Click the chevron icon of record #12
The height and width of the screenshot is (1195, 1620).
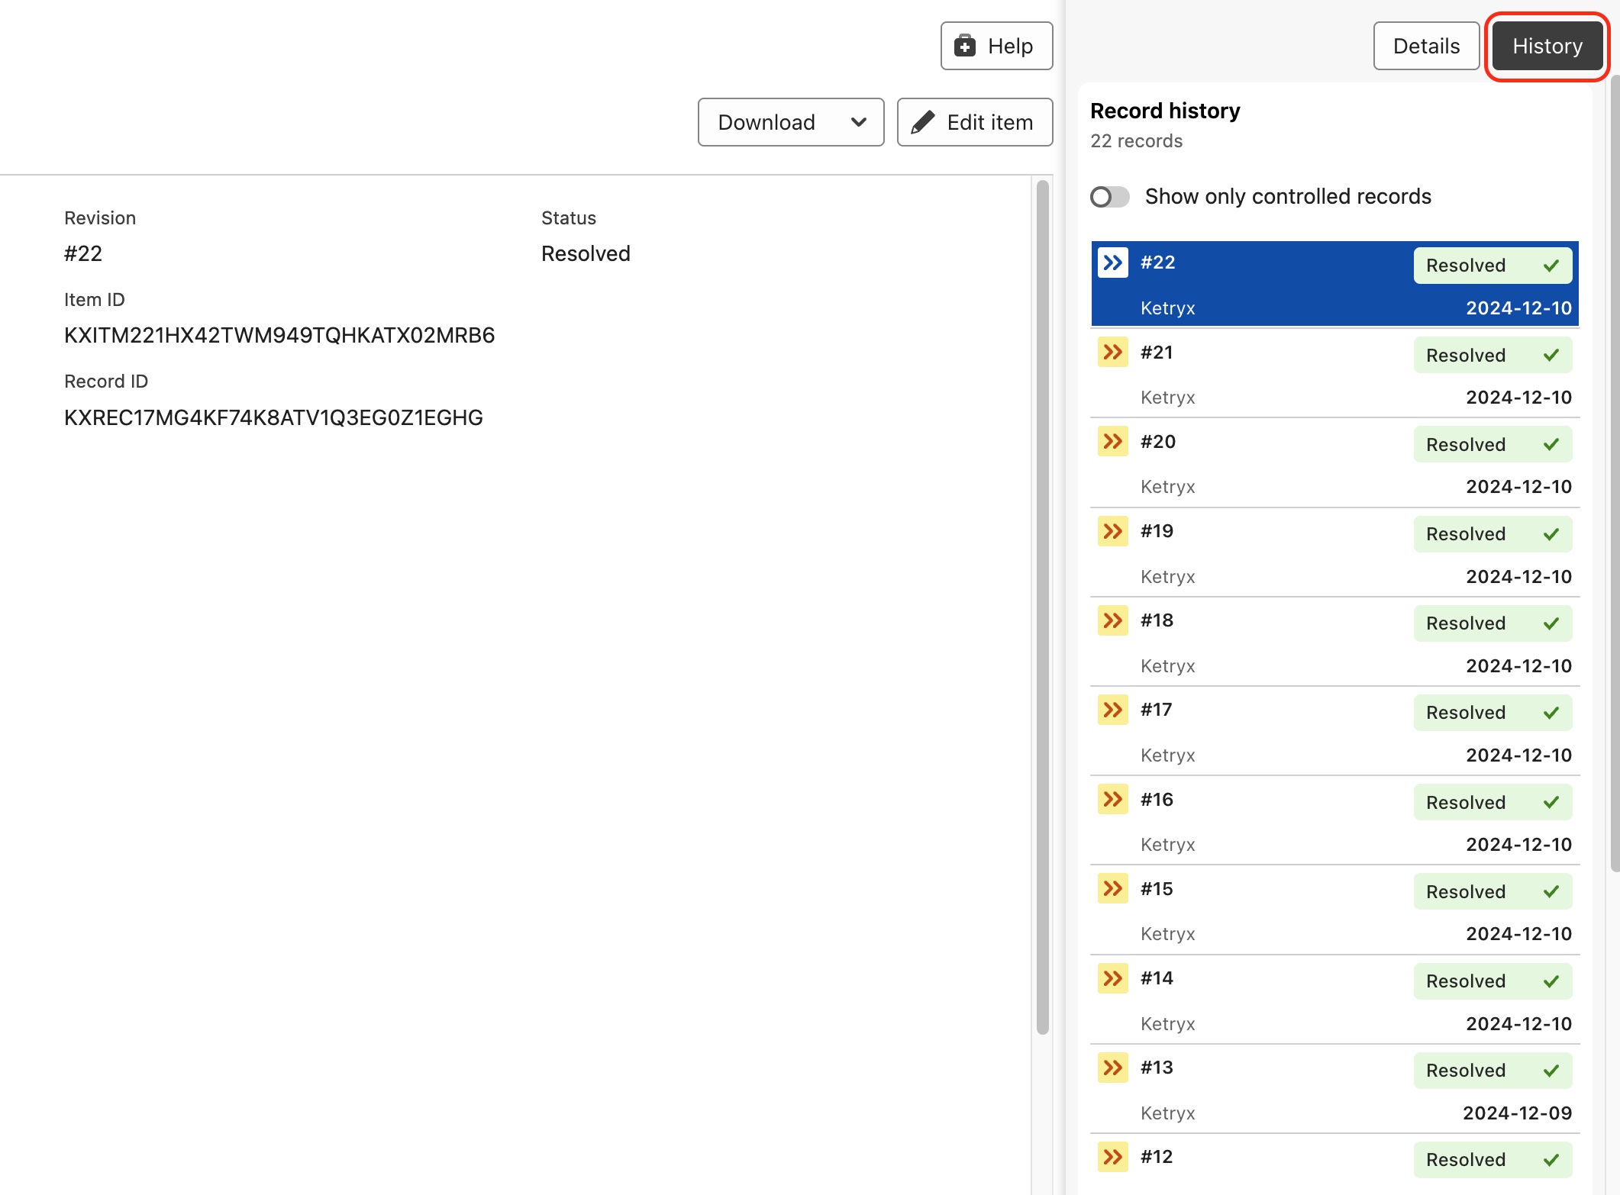[x=1113, y=1157]
